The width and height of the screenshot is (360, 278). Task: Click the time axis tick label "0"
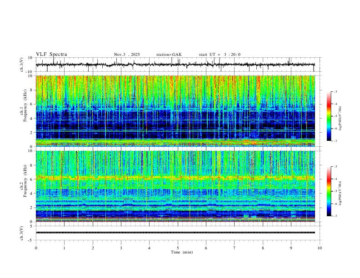click(36, 248)
